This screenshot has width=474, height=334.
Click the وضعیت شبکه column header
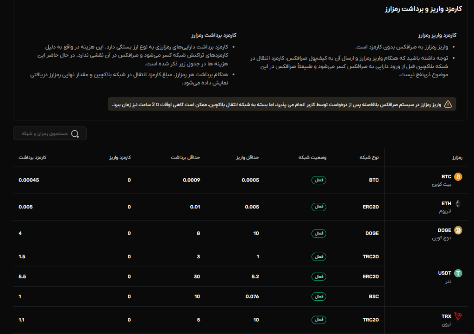click(x=312, y=158)
